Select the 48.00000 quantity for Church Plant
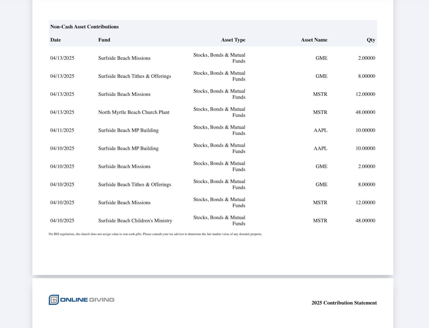 [365, 112]
